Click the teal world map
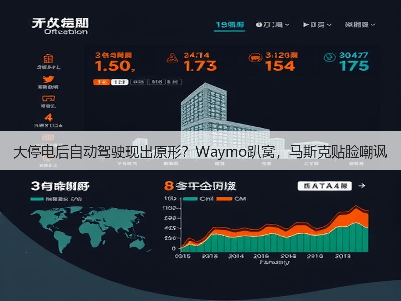This screenshot has width=401, height=301. pos(88,229)
